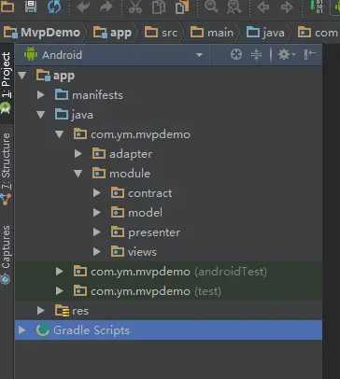Open the Project panel gear settings menu
This screenshot has height=379, width=340.
tap(286, 55)
